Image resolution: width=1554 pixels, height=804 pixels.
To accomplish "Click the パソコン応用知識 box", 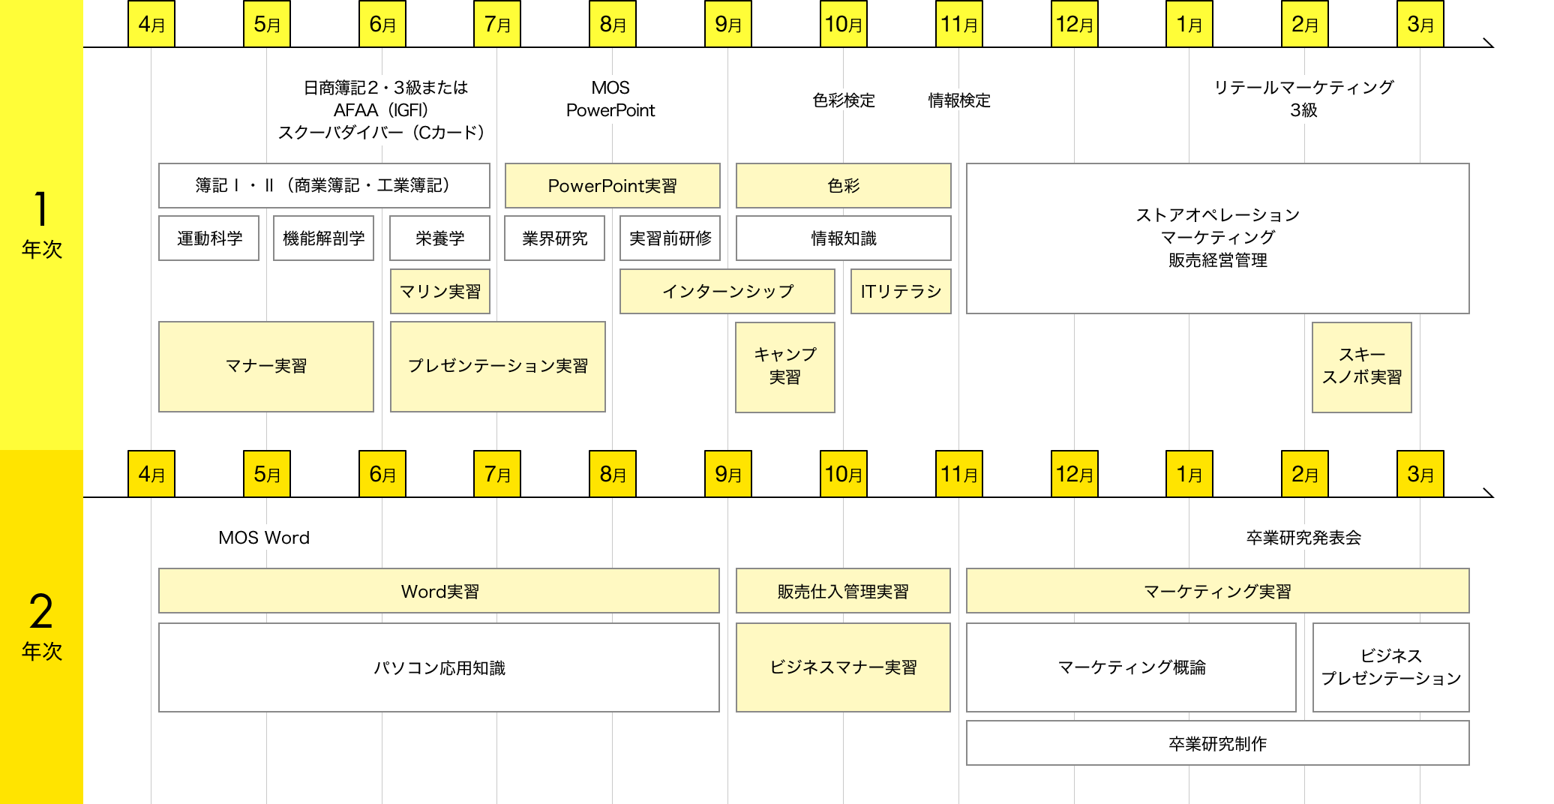I will click(x=439, y=667).
